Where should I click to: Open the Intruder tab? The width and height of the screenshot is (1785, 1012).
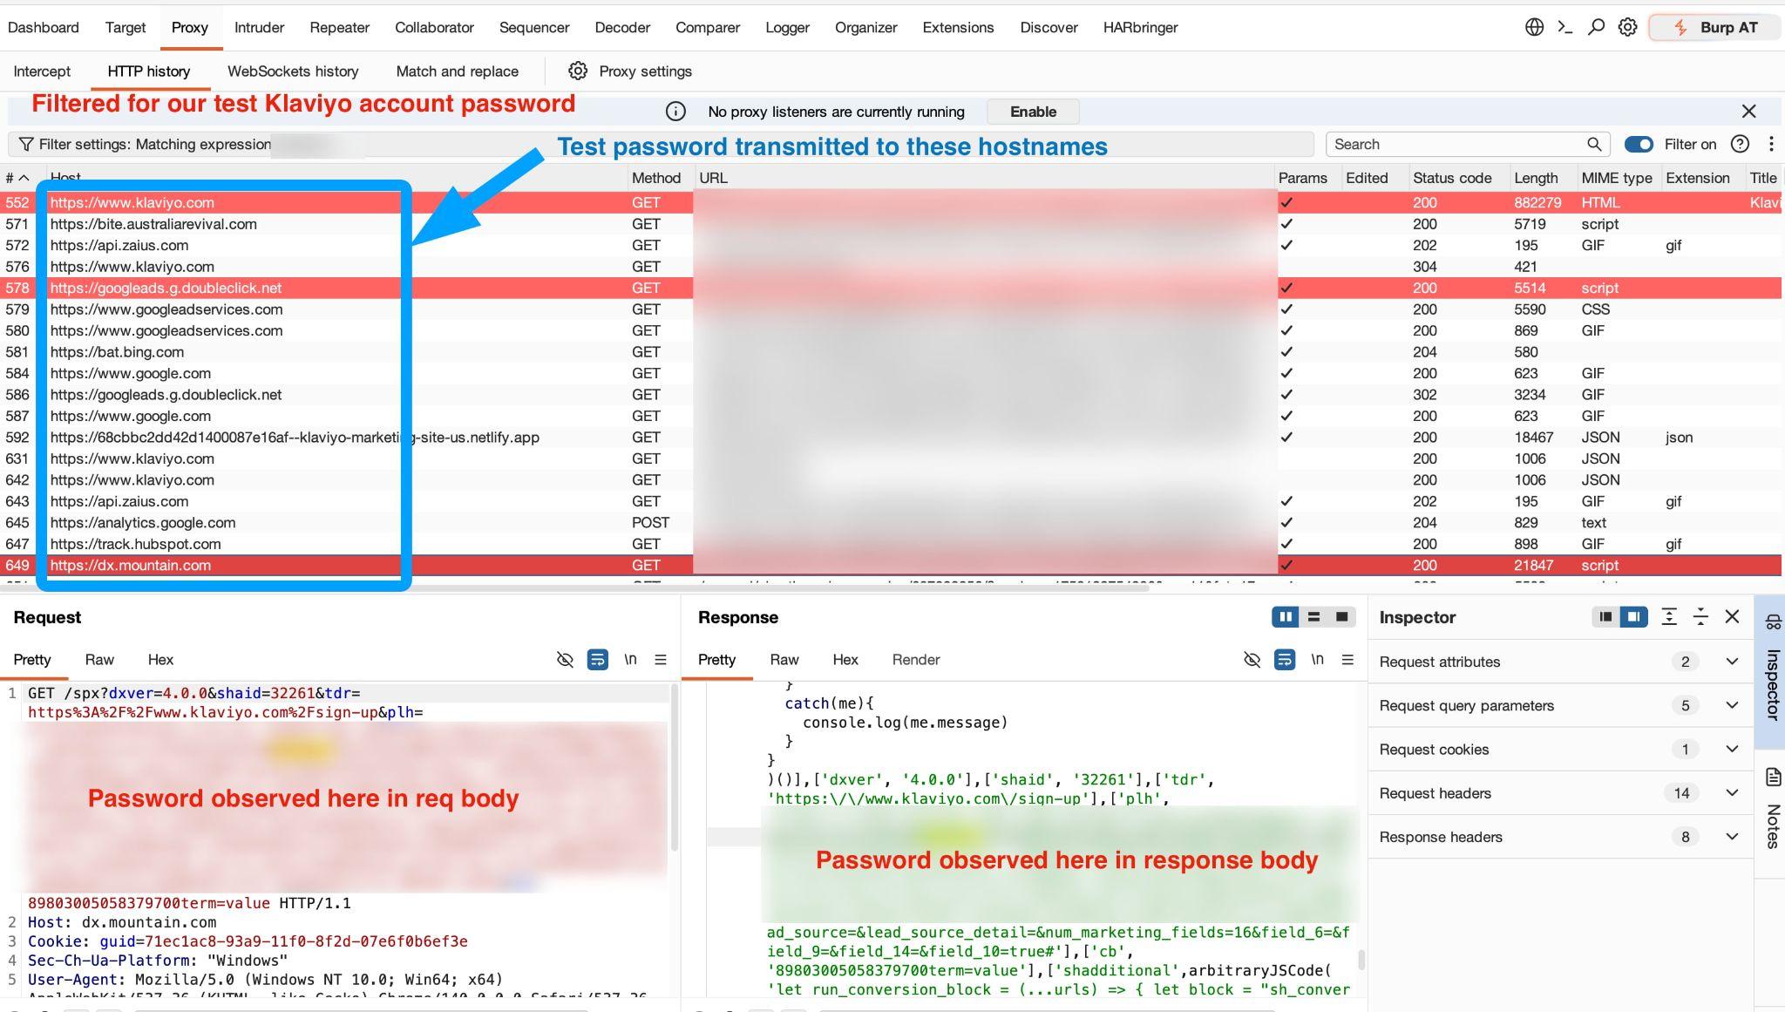[259, 27]
